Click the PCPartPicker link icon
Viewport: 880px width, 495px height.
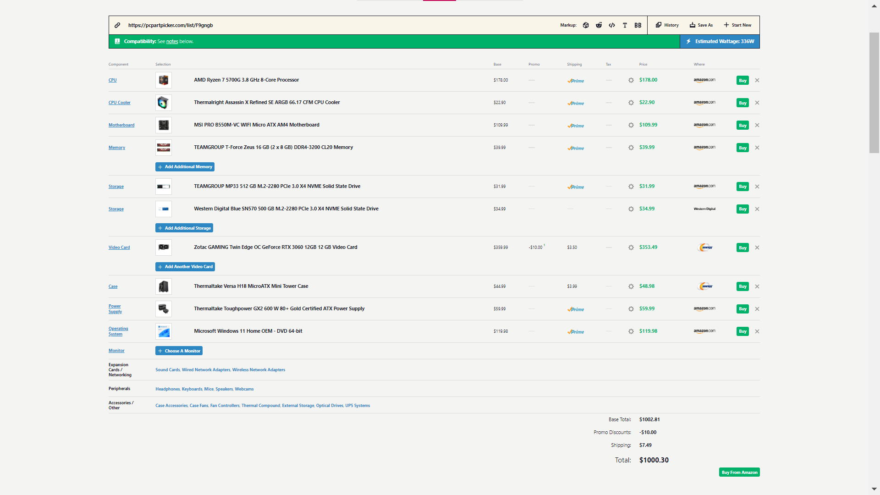tap(118, 25)
